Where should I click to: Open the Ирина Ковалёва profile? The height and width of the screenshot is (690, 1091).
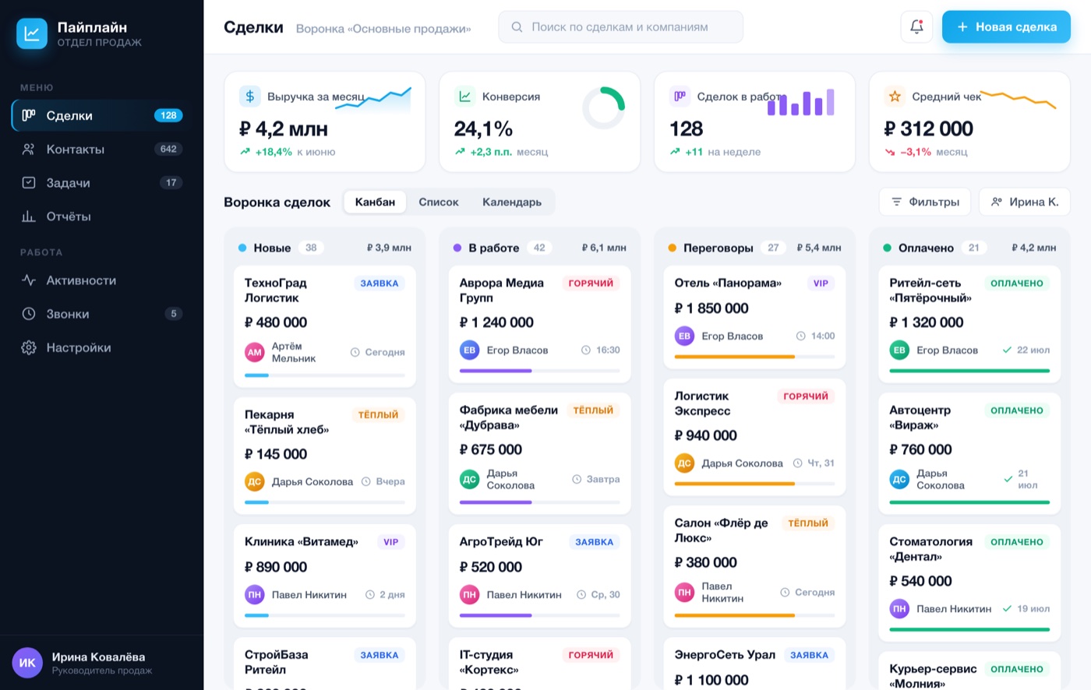(101, 663)
